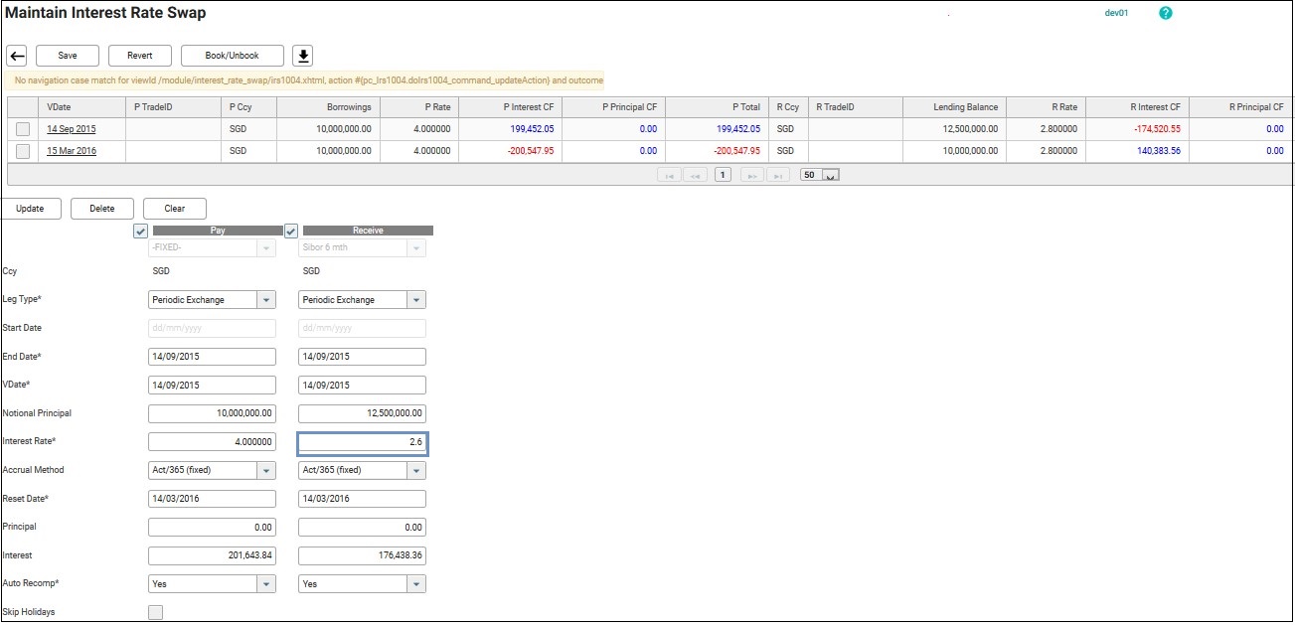Enable the Skip Holidays checkbox
The image size is (1295, 625).
click(155, 612)
